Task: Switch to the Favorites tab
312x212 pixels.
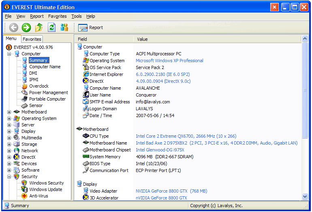Action: click(32, 39)
